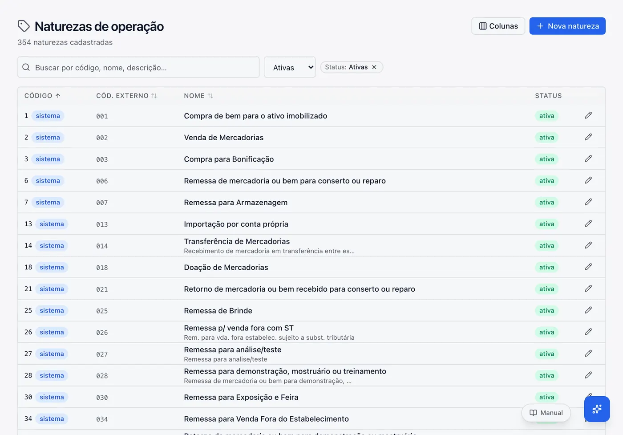Click sistema tag on row 34
The width and height of the screenshot is (623, 435).
click(x=52, y=419)
